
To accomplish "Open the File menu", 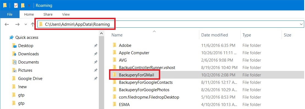I will 10,14.
